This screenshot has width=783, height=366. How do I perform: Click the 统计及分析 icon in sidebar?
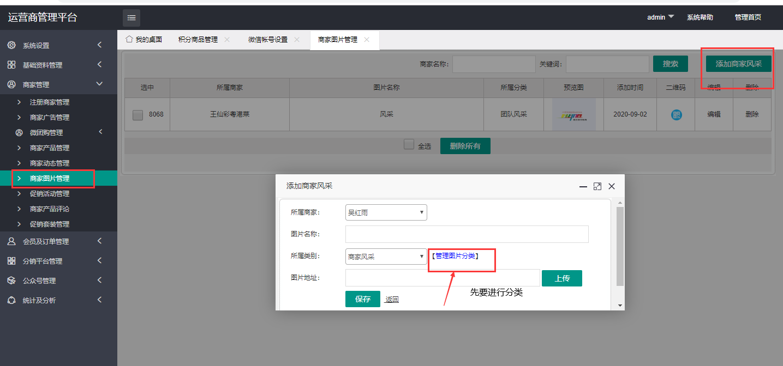click(11, 300)
